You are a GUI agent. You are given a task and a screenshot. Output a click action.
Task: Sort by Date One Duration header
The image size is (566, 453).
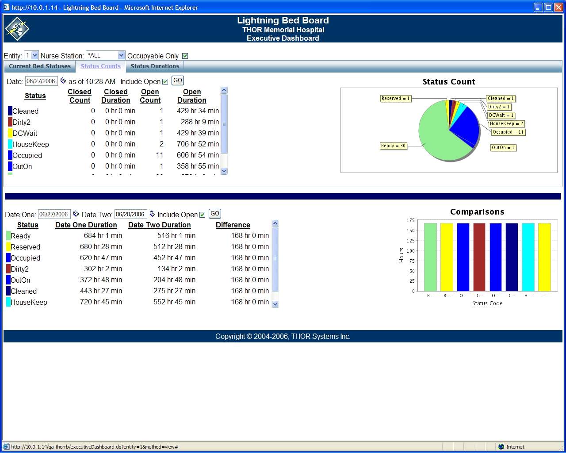pos(86,225)
